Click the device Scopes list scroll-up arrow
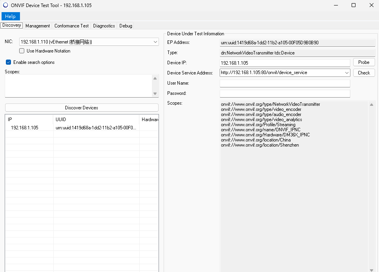The height and width of the screenshot is (272, 379). 372,105
